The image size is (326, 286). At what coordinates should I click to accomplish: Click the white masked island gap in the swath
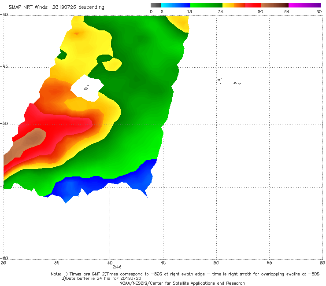point(87,89)
